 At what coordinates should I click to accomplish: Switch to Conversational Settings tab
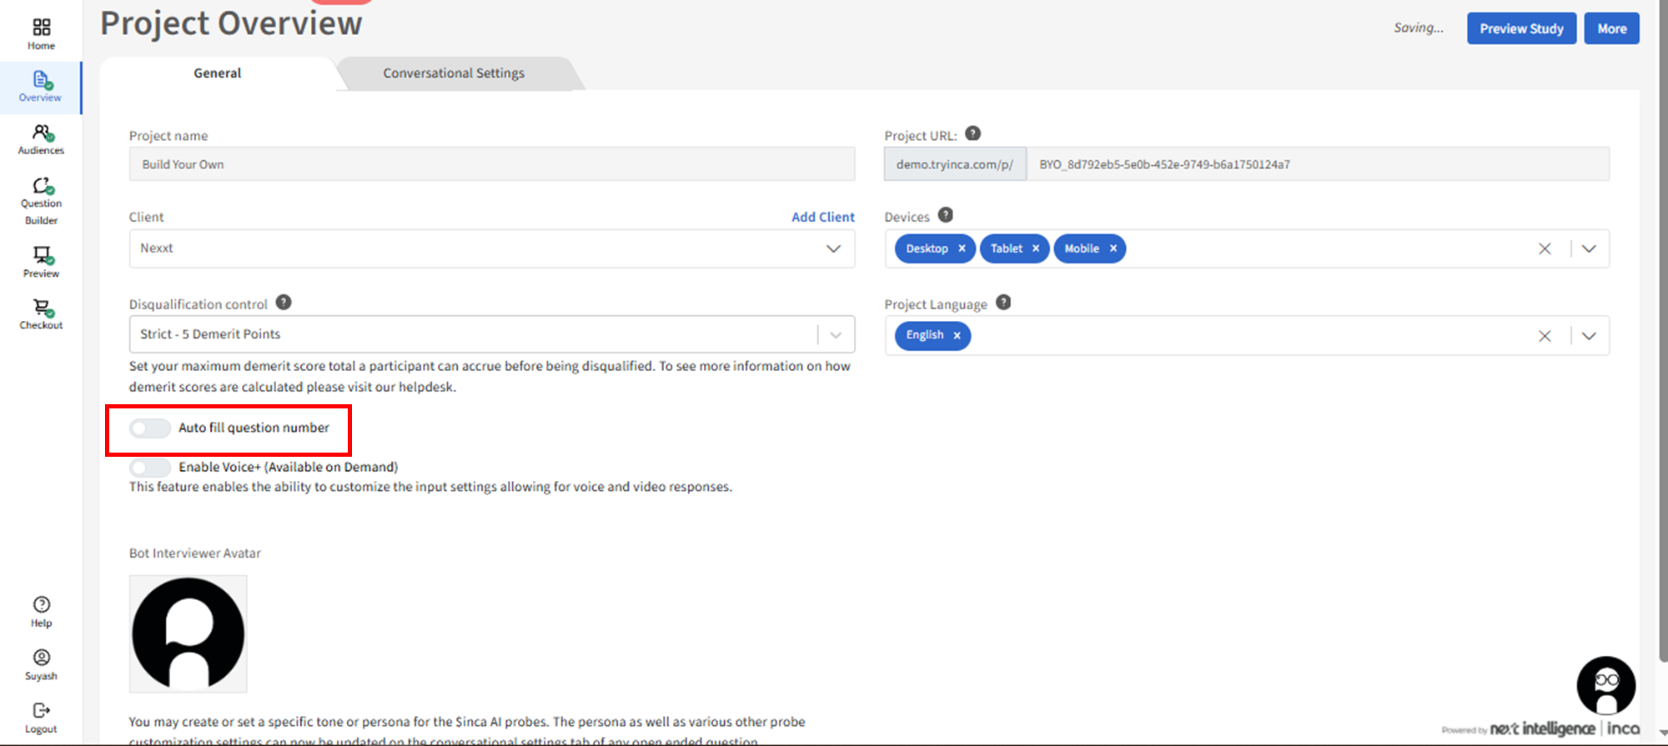(454, 73)
